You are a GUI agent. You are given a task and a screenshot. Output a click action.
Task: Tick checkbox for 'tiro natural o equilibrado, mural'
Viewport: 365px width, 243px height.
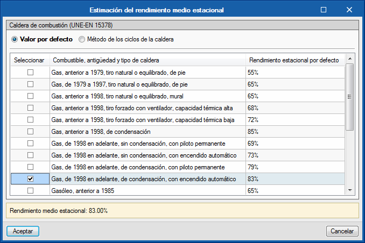pyautogui.click(x=30, y=96)
